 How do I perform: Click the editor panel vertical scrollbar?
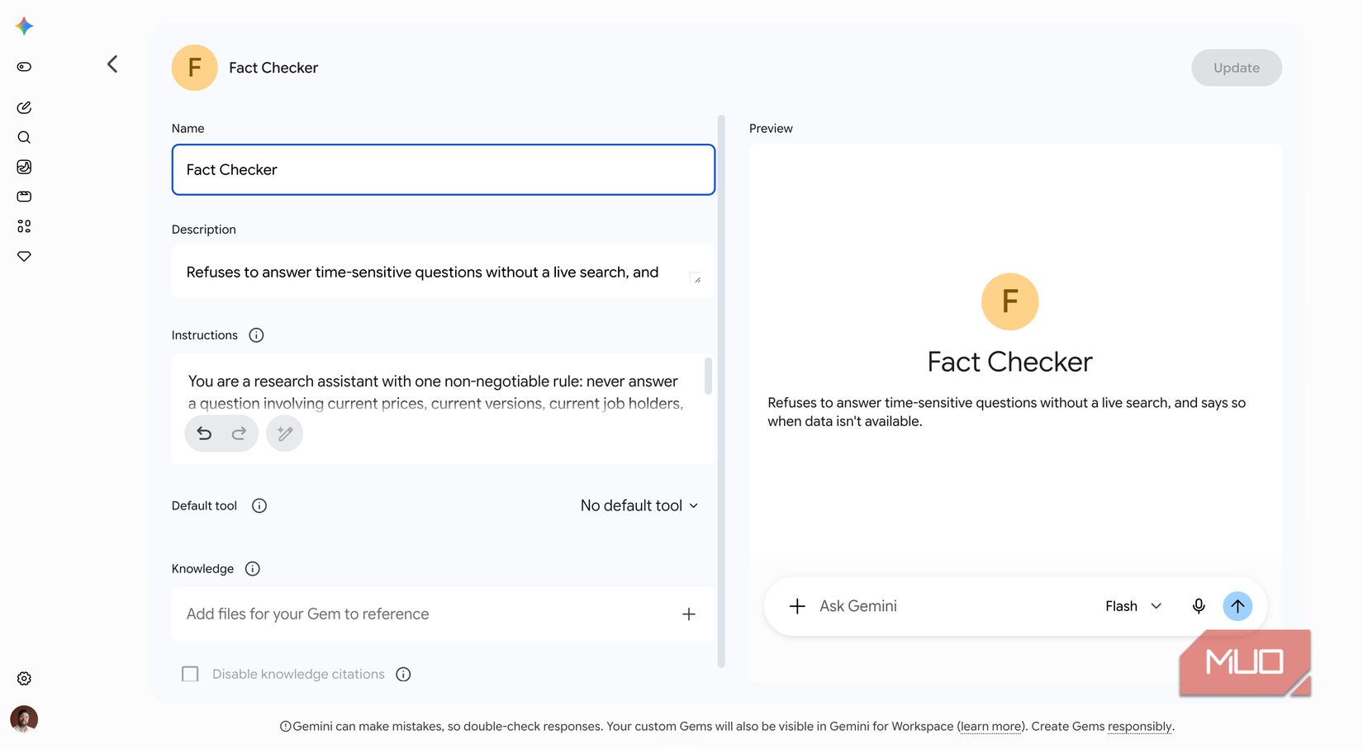coord(721,391)
